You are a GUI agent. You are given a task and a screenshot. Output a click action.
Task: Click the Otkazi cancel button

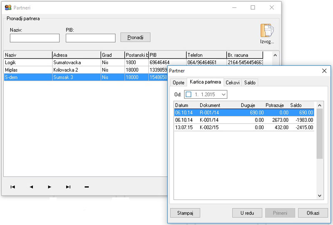point(313,213)
